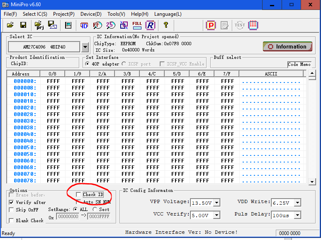Fill buffer with the FILL icon
The image size is (321, 240).
coord(137,25)
